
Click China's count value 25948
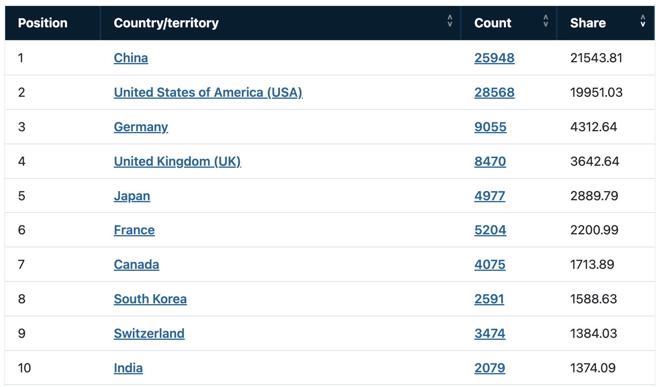click(494, 58)
